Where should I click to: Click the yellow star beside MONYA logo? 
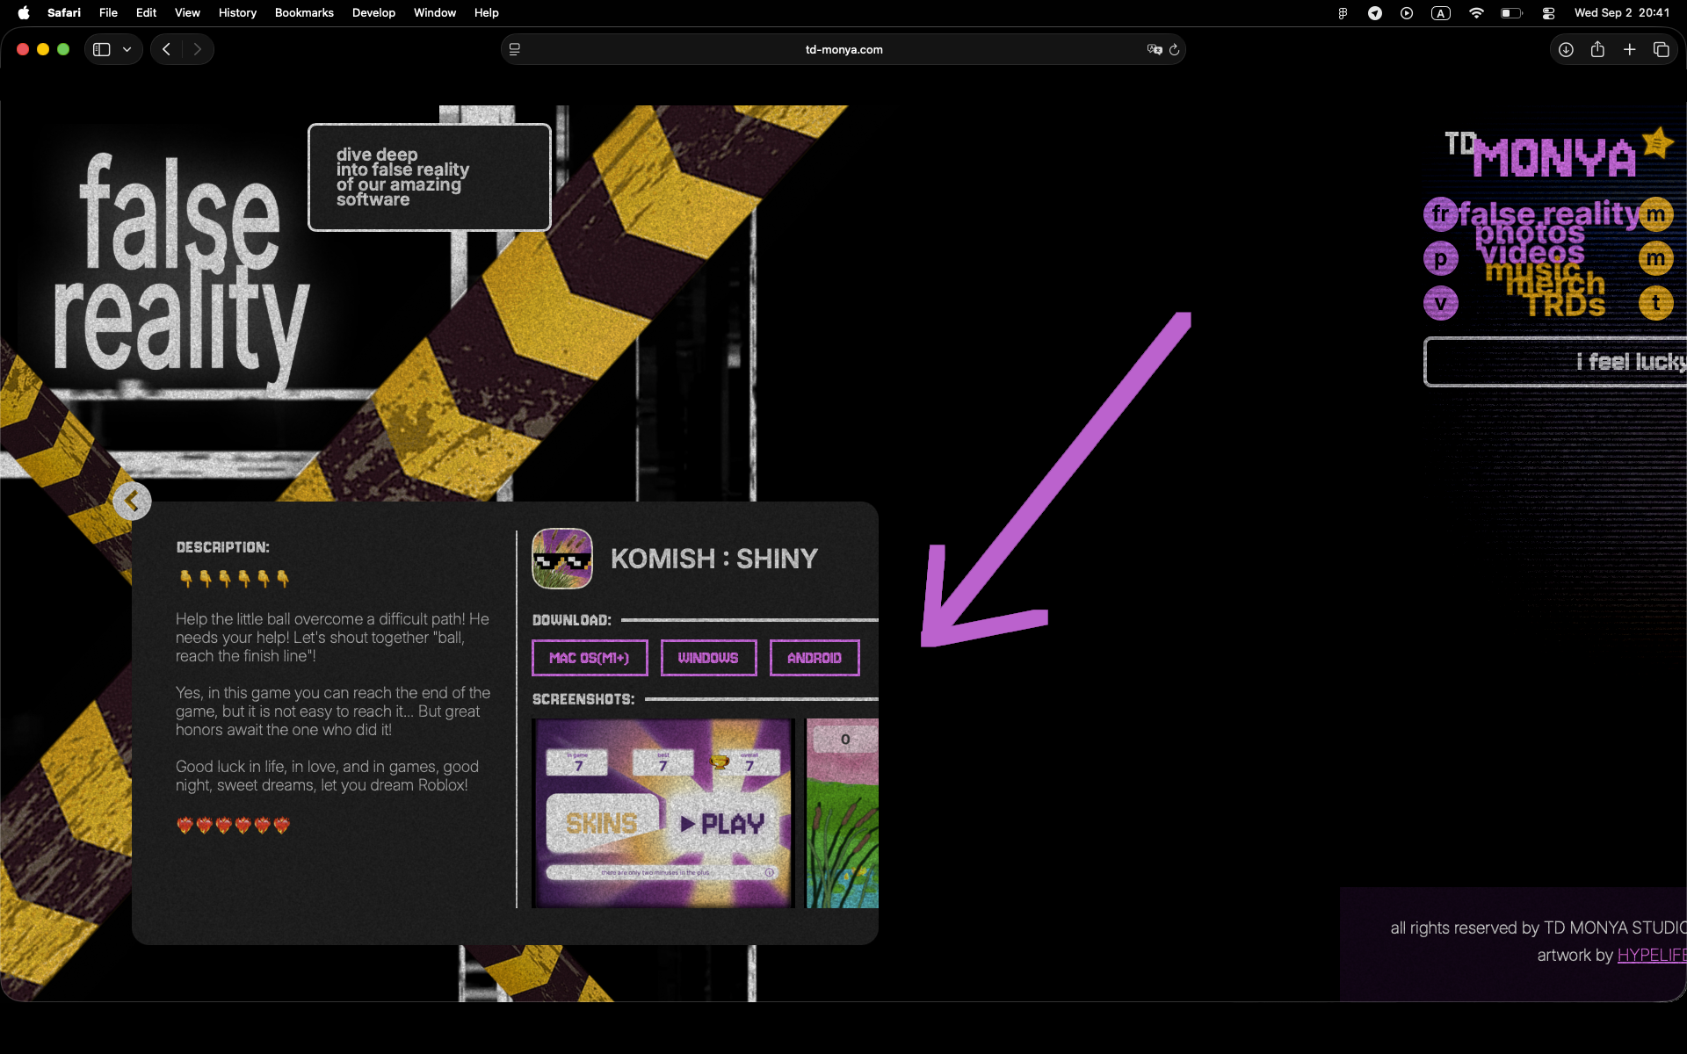[1658, 142]
